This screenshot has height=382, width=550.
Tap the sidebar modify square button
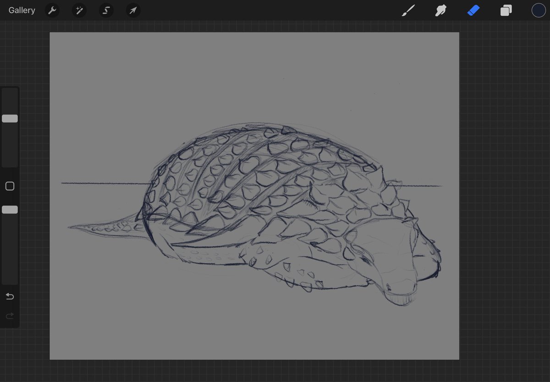point(10,186)
